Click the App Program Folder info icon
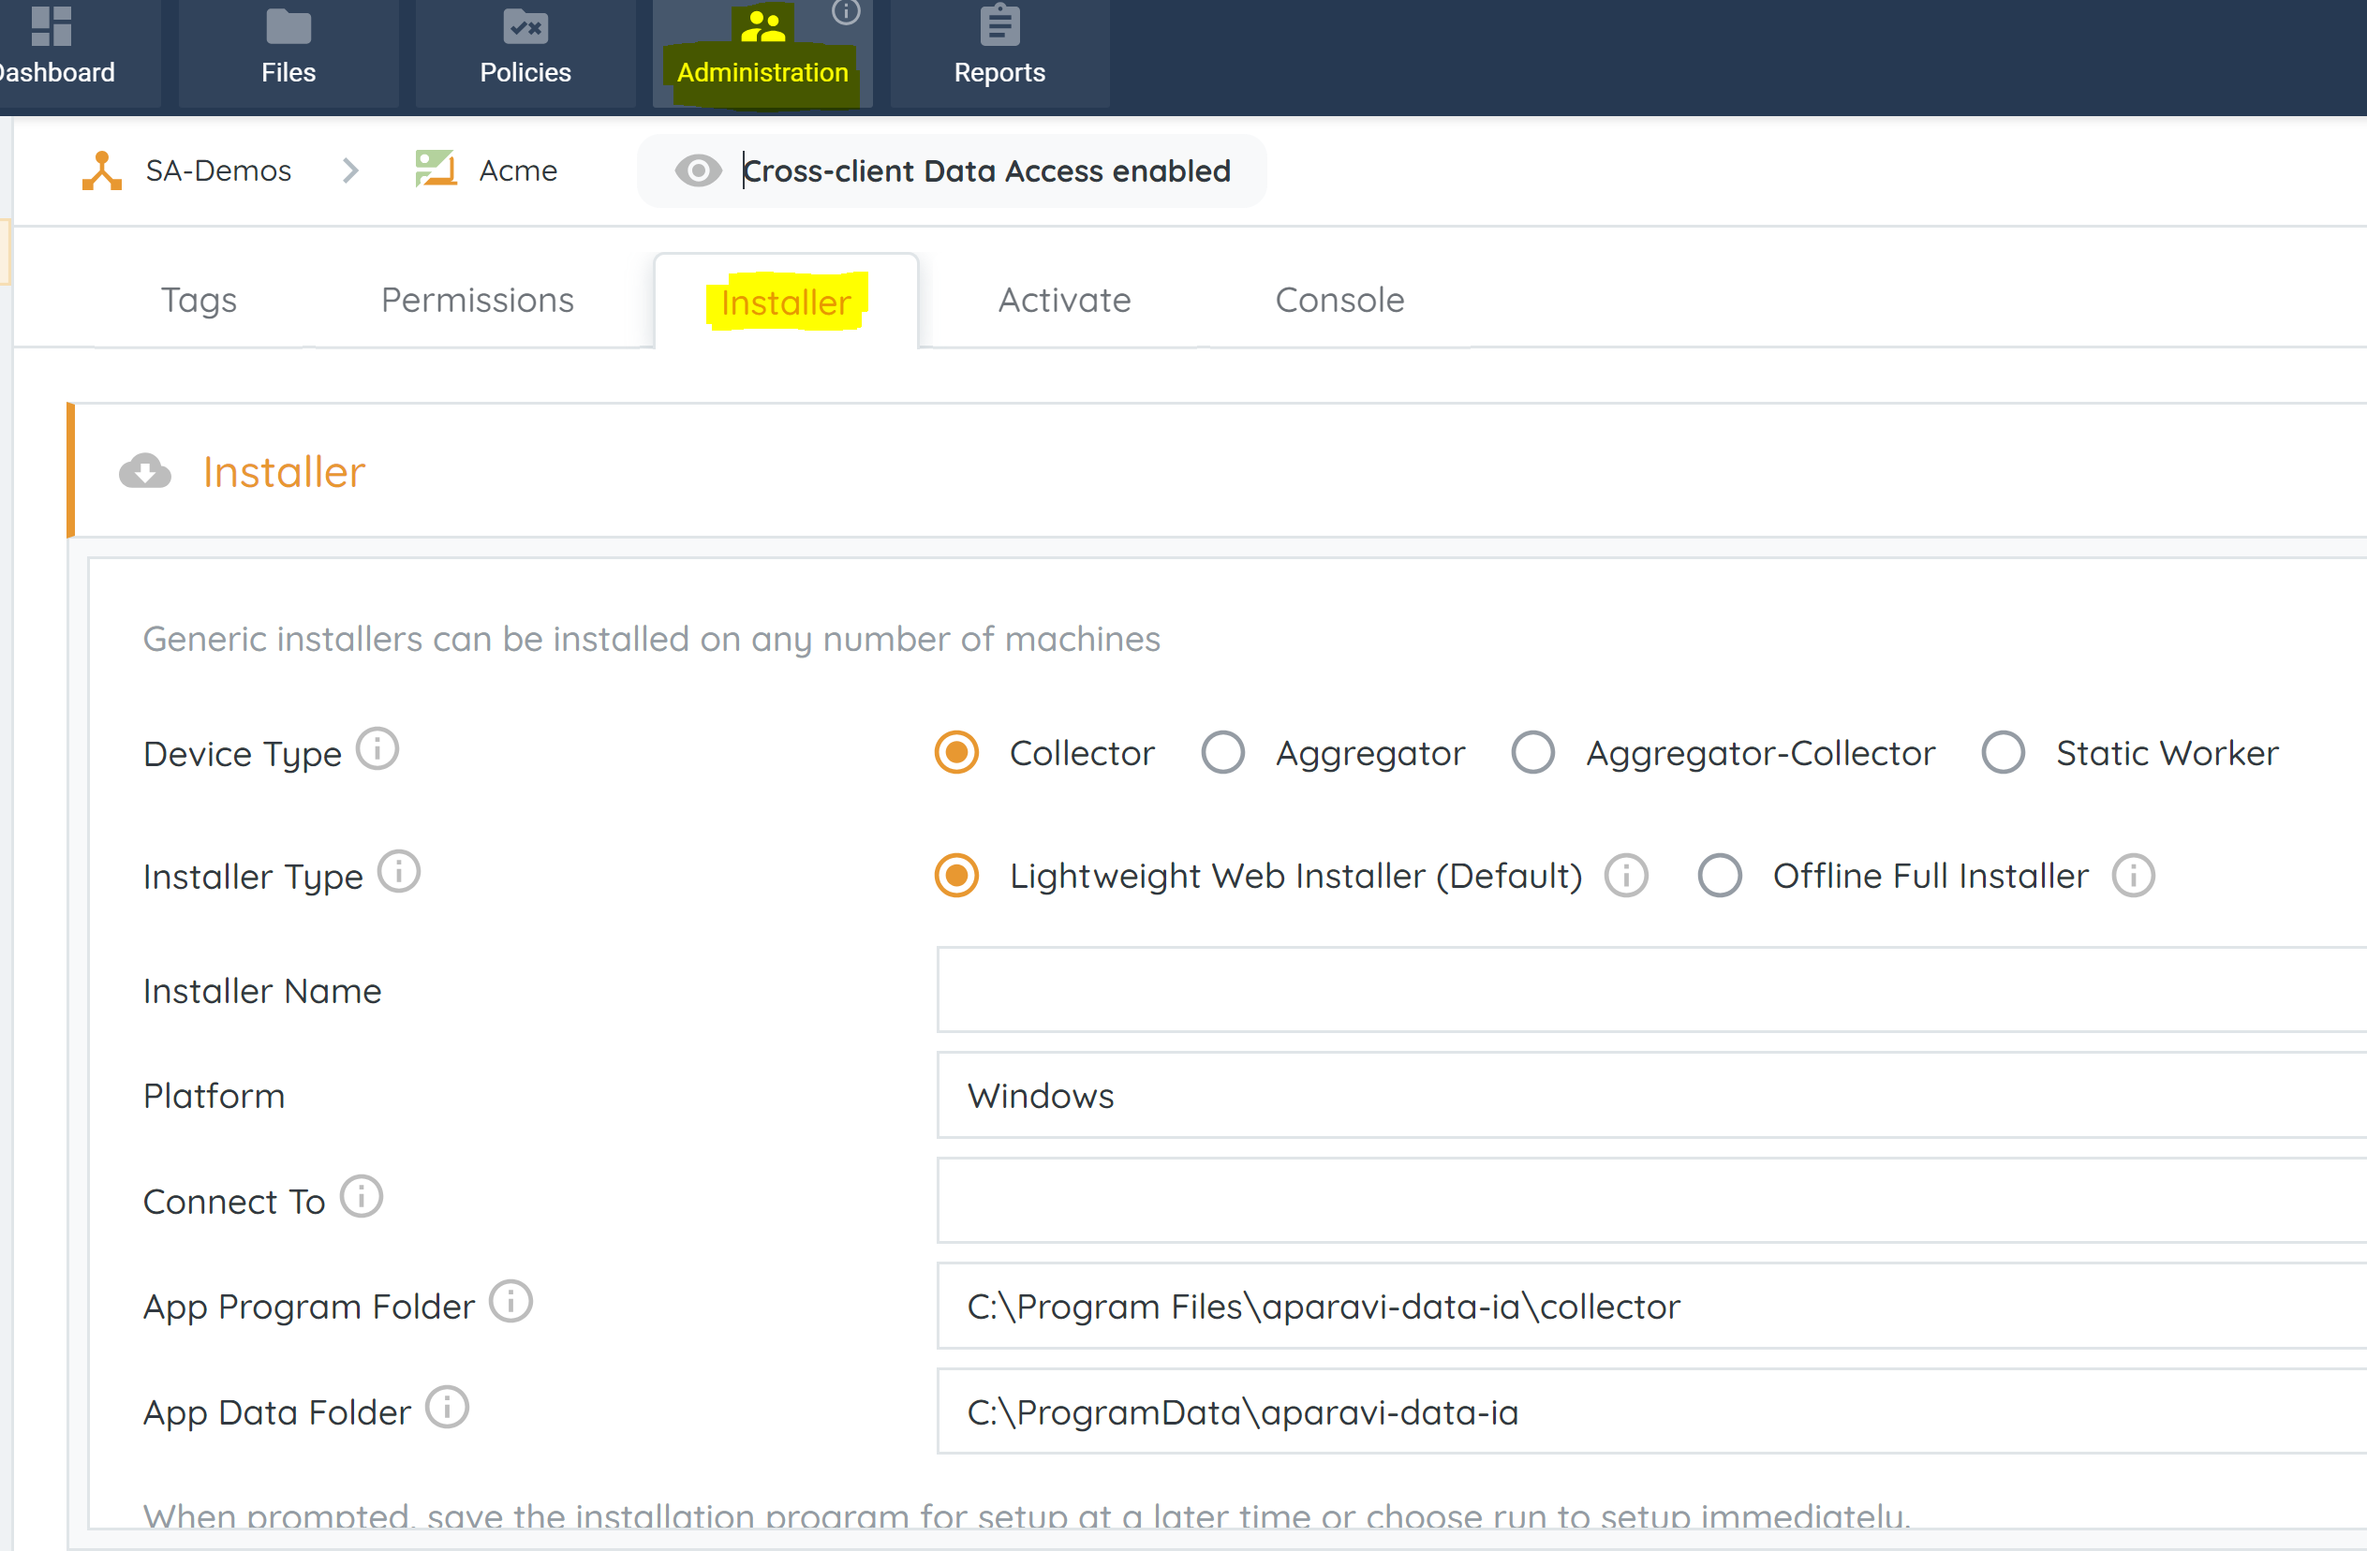Viewport: 2367px width, 1551px height. point(511,1302)
